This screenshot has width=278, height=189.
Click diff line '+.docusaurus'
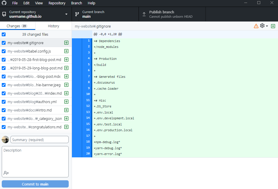pyautogui.click(x=104, y=82)
